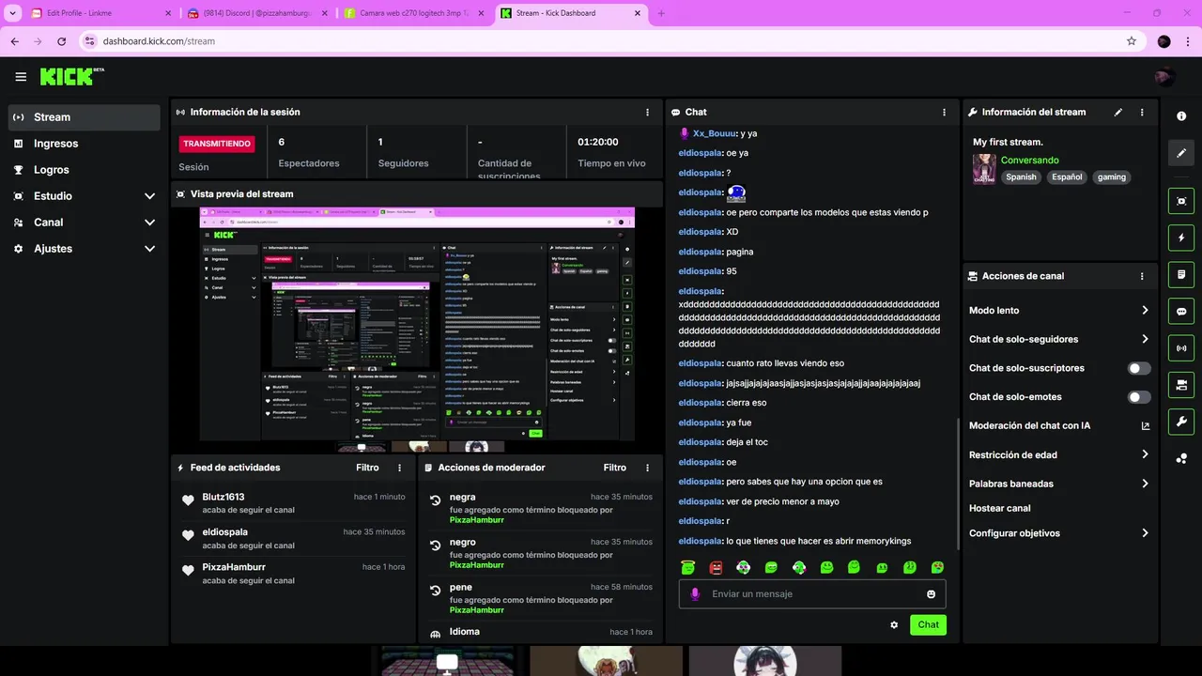
Task: Open the emoji picker in message box
Action: coord(931,594)
